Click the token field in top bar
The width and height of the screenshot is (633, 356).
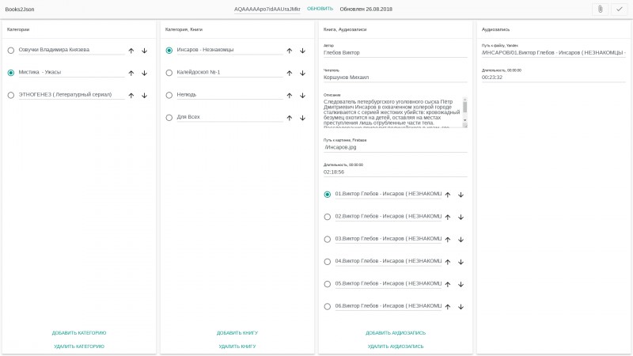[267, 9]
